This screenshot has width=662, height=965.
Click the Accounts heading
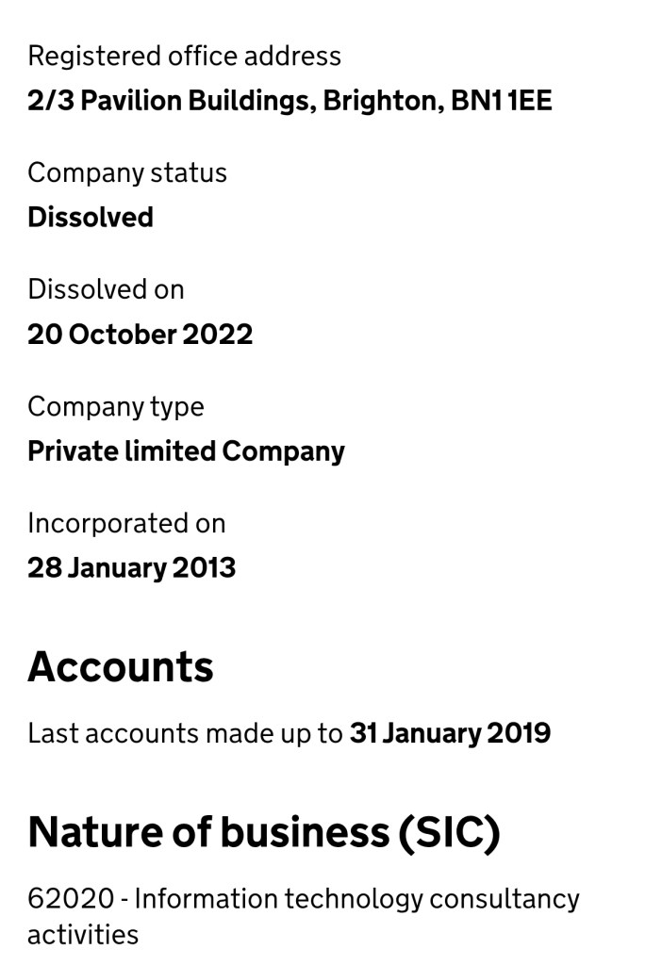(x=121, y=667)
